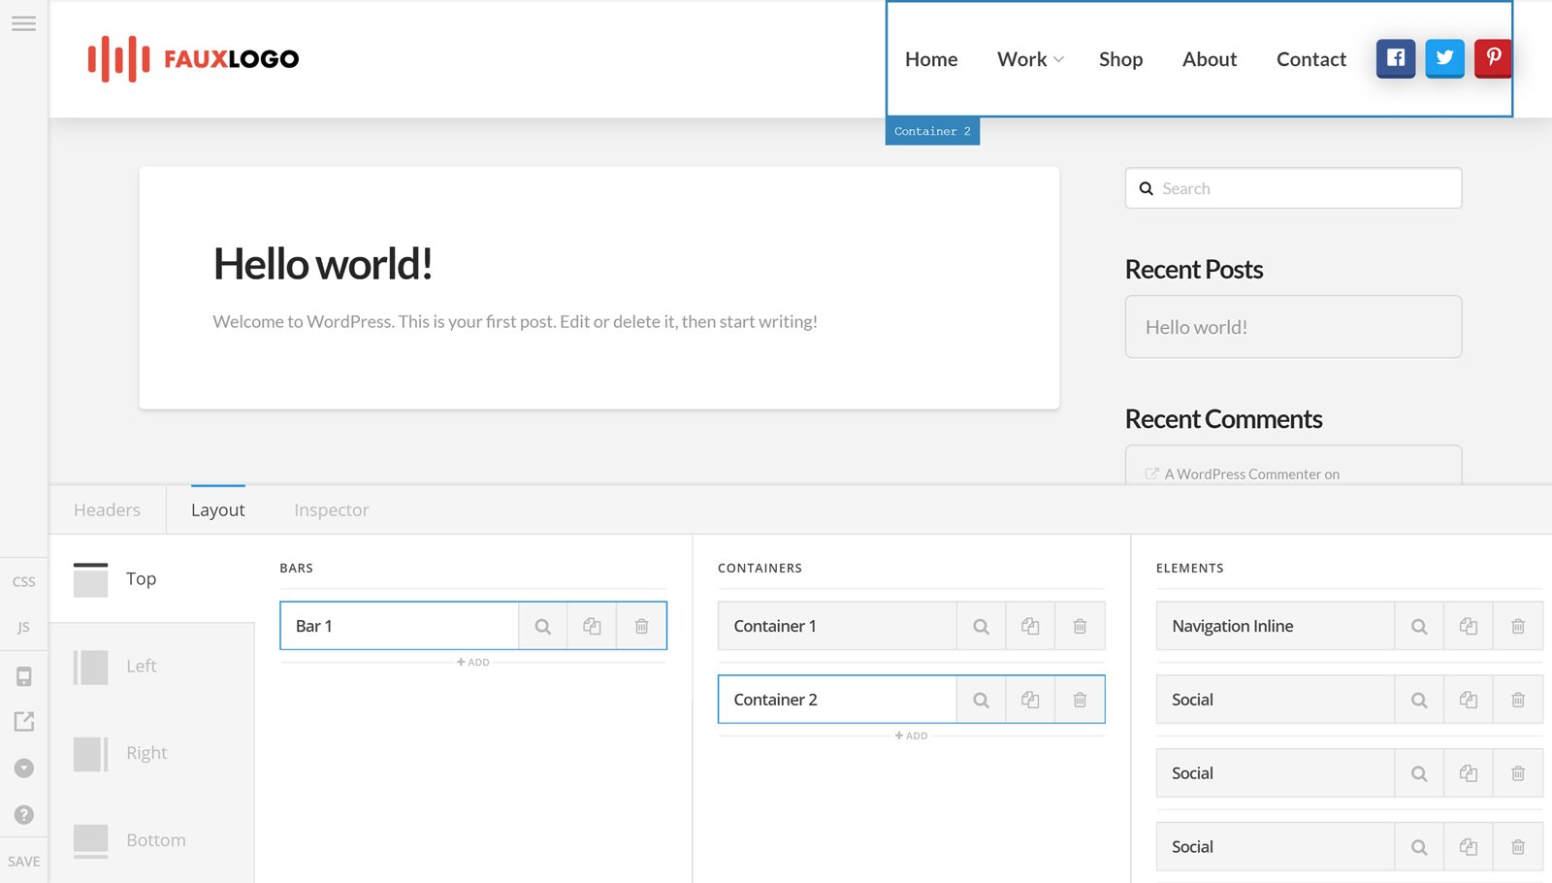Switch to the Inspector tab
Viewport: 1552px width, 883px height.
(331, 510)
